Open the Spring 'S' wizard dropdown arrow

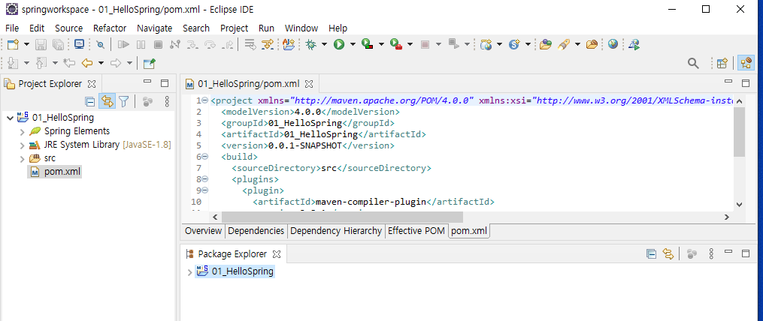pos(528,45)
